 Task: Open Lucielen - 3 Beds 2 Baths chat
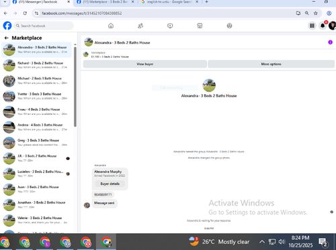(36, 173)
